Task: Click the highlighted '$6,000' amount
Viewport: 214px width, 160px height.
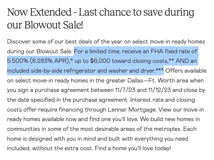Action: pyautogui.click(x=100, y=61)
